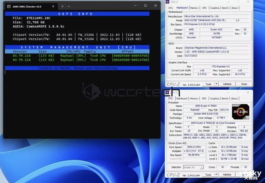Click Tools button in lower CPU-Z window
This screenshot has height=183, width=265.
pos(208,175)
